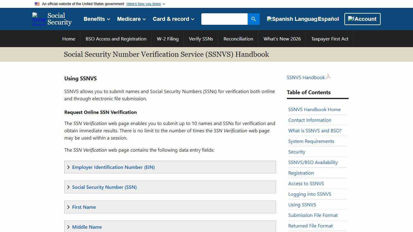This screenshot has width=413, height=232.
Task: Click the U.S. flag icon in the banner
Action: (x=37, y=4)
